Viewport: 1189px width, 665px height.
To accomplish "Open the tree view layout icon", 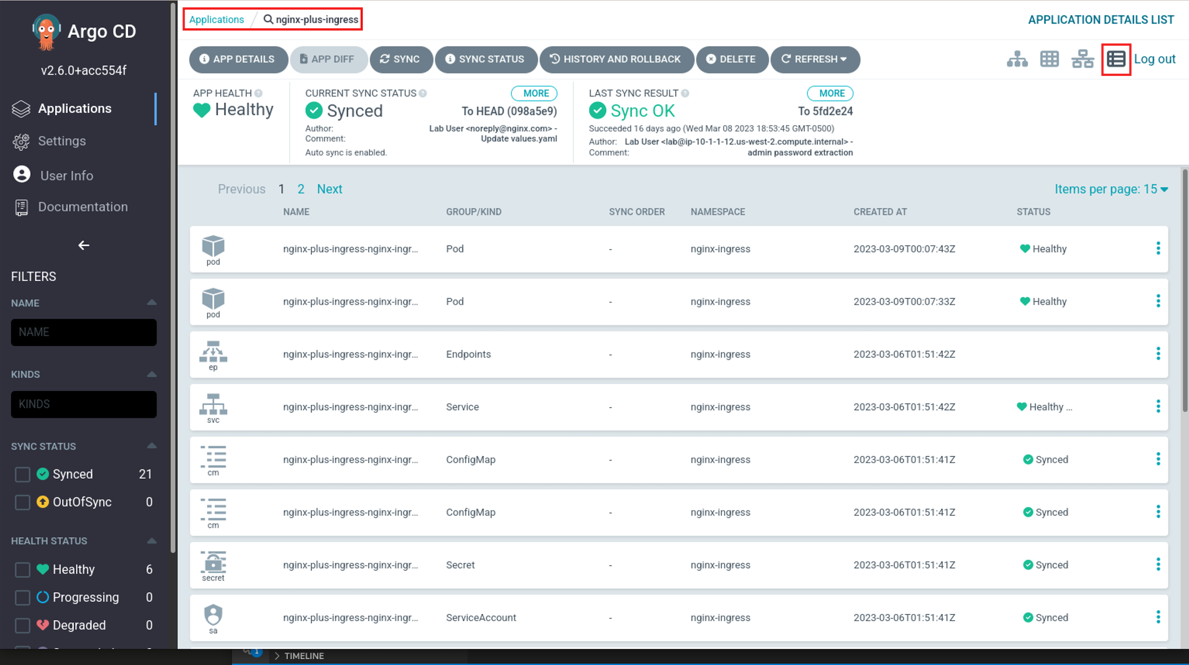I will (1017, 59).
